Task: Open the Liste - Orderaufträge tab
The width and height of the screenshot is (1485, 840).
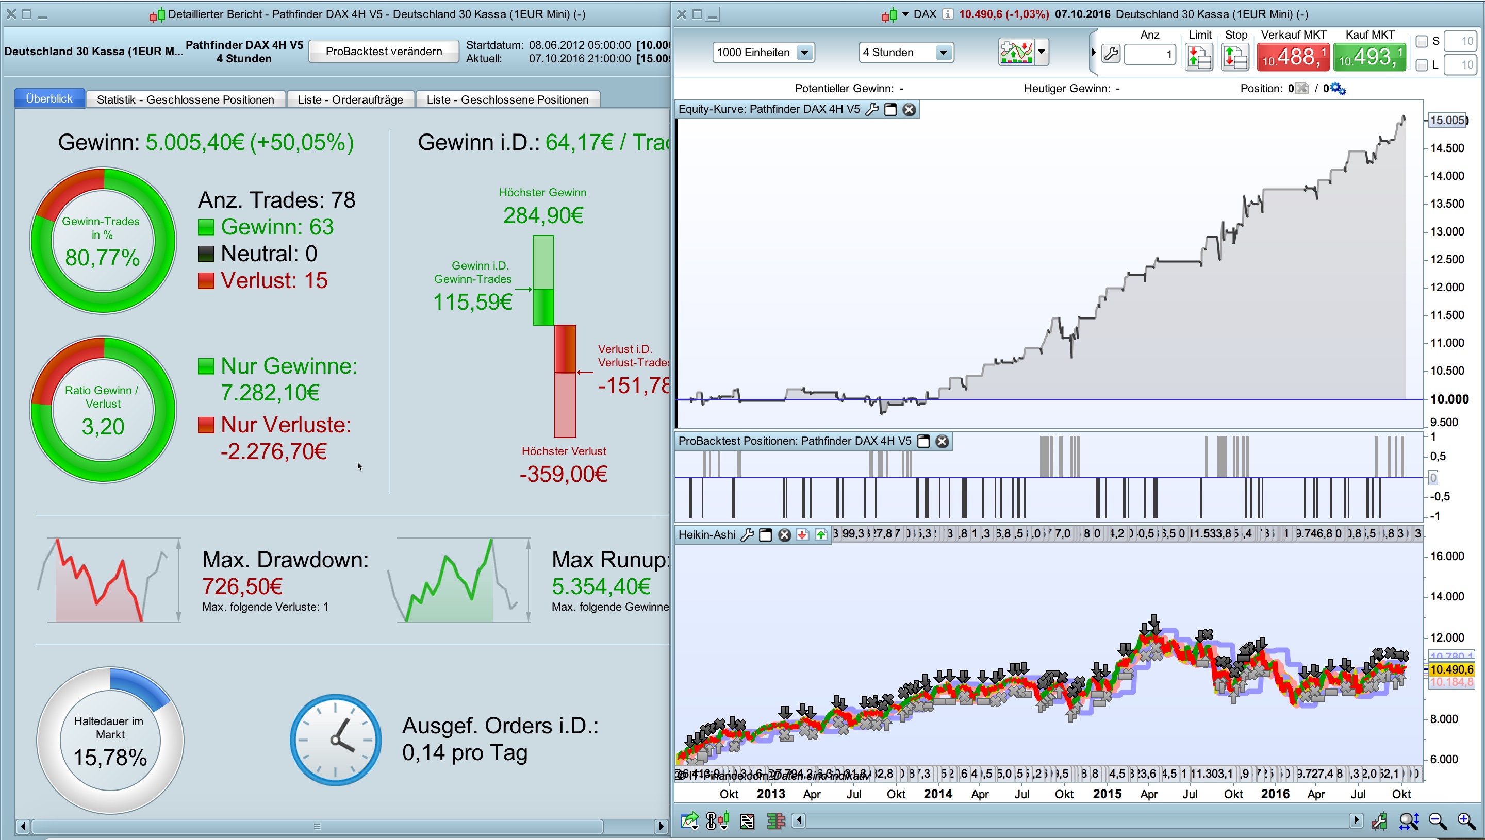Action: (x=350, y=99)
